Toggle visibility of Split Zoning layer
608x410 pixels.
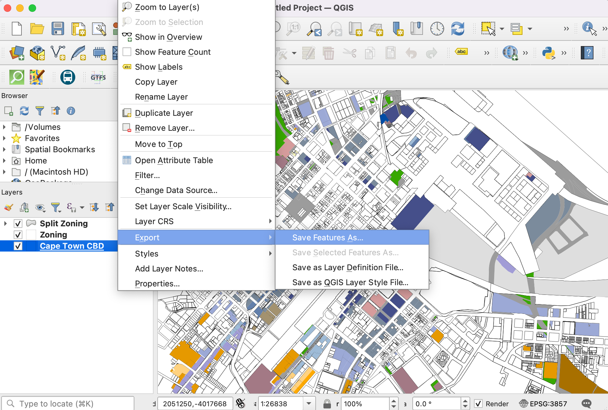(17, 223)
